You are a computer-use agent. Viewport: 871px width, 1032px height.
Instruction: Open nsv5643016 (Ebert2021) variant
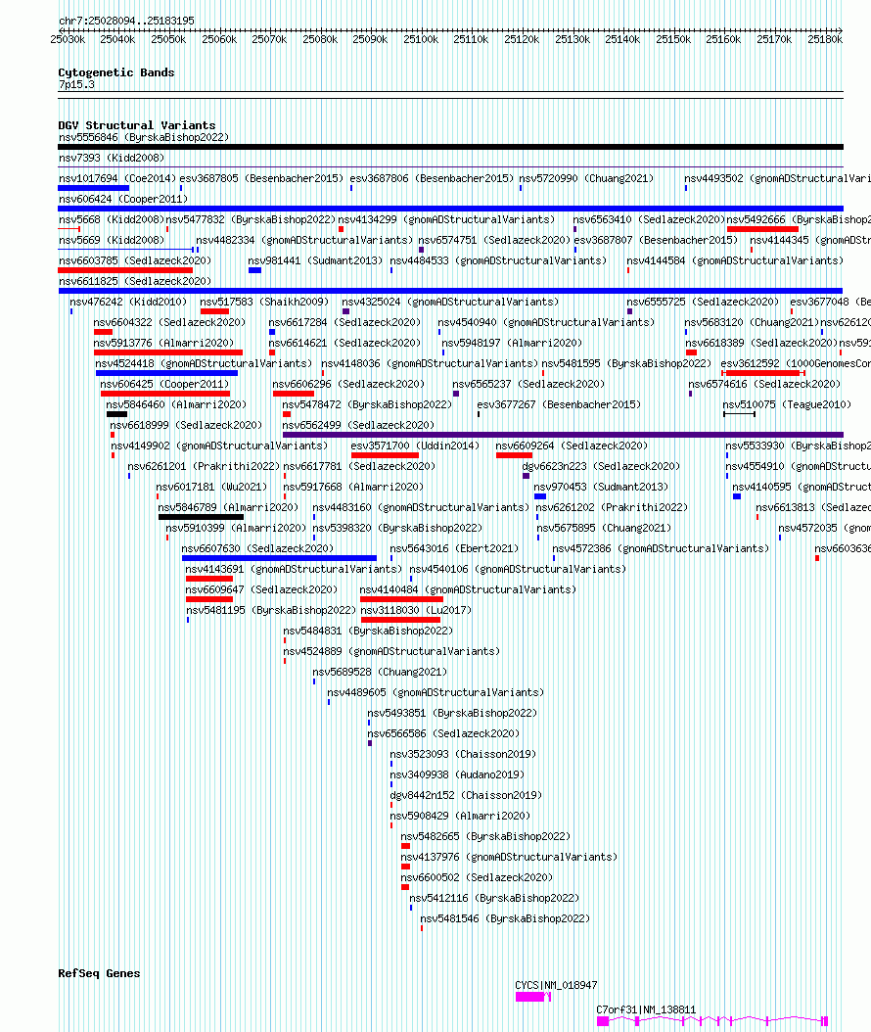coord(454,548)
